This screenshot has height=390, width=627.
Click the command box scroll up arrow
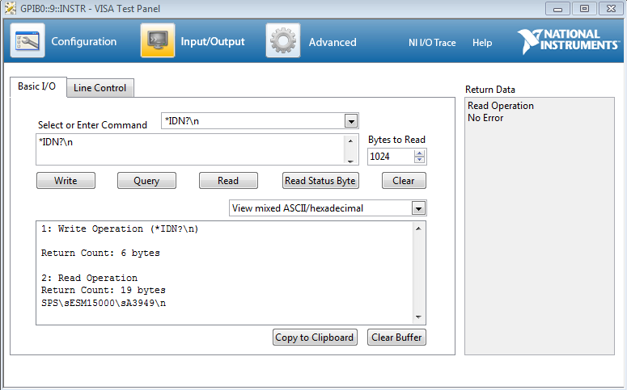(x=350, y=140)
